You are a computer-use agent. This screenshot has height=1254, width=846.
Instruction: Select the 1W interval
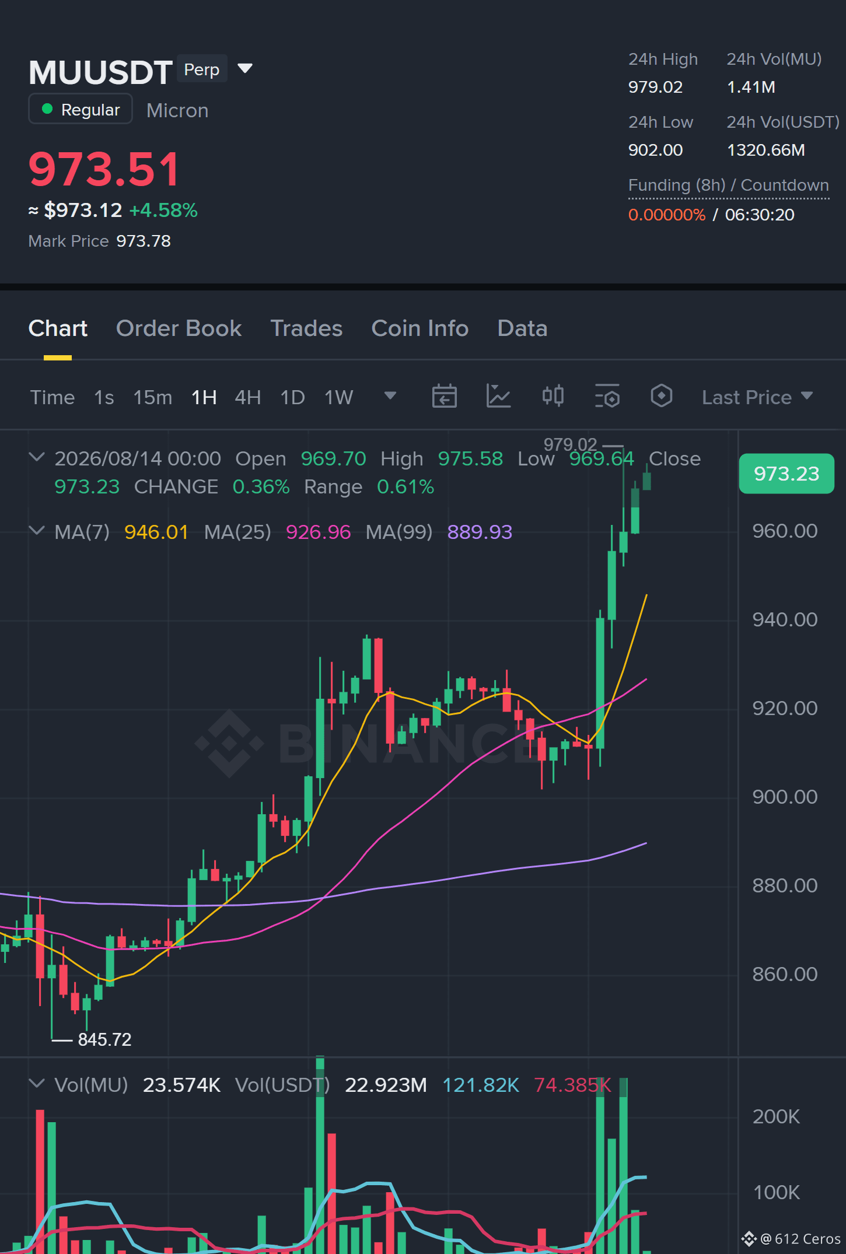tap(339, 397)
